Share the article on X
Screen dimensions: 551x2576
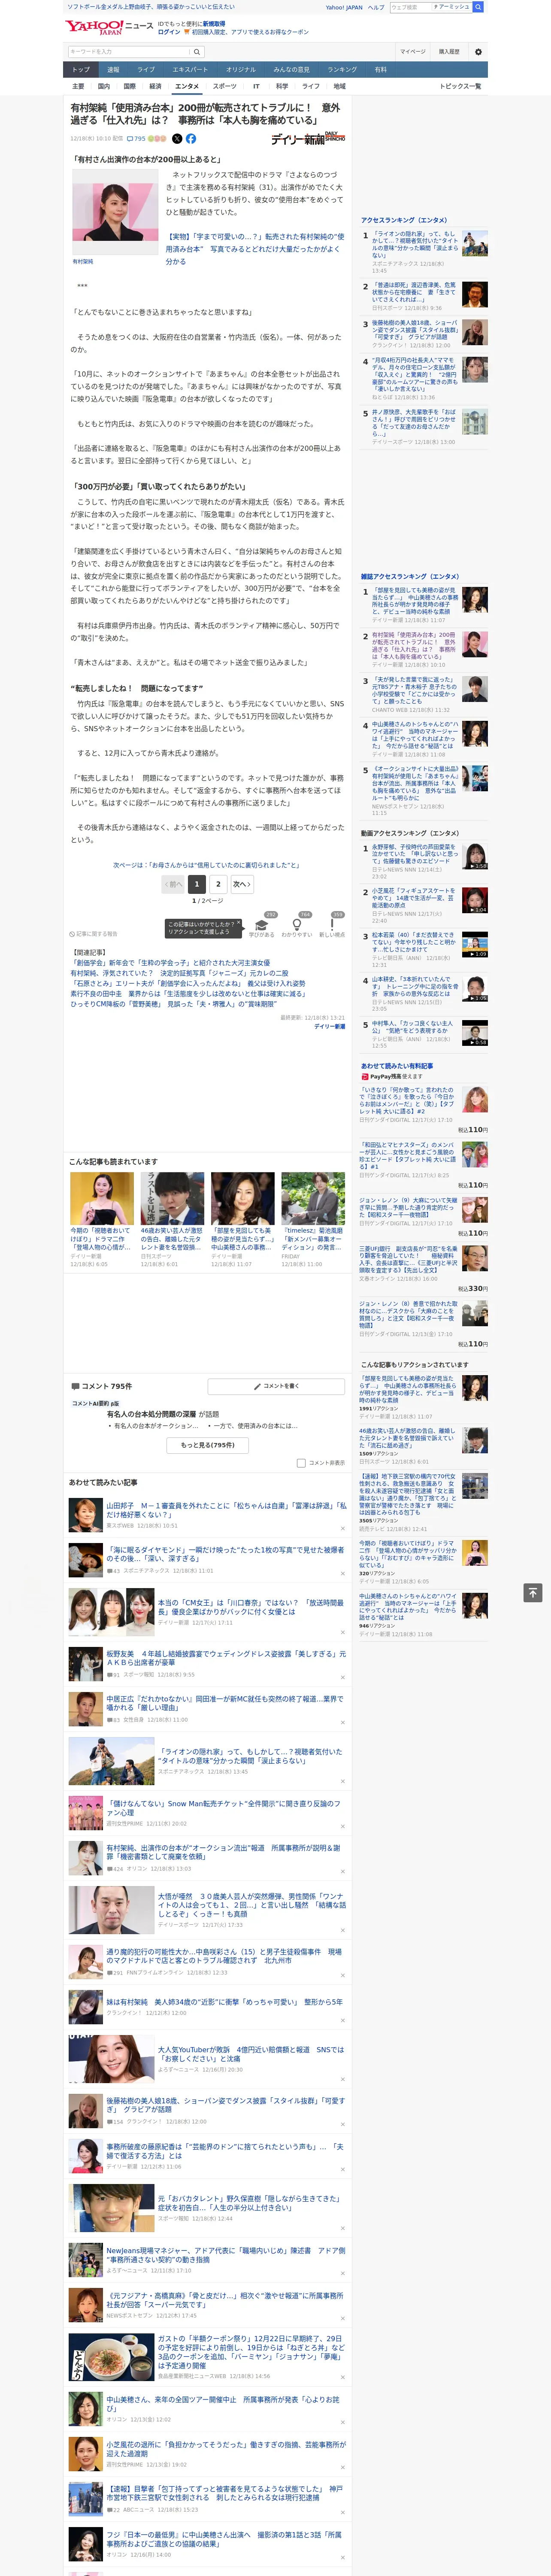coord(177,139)
